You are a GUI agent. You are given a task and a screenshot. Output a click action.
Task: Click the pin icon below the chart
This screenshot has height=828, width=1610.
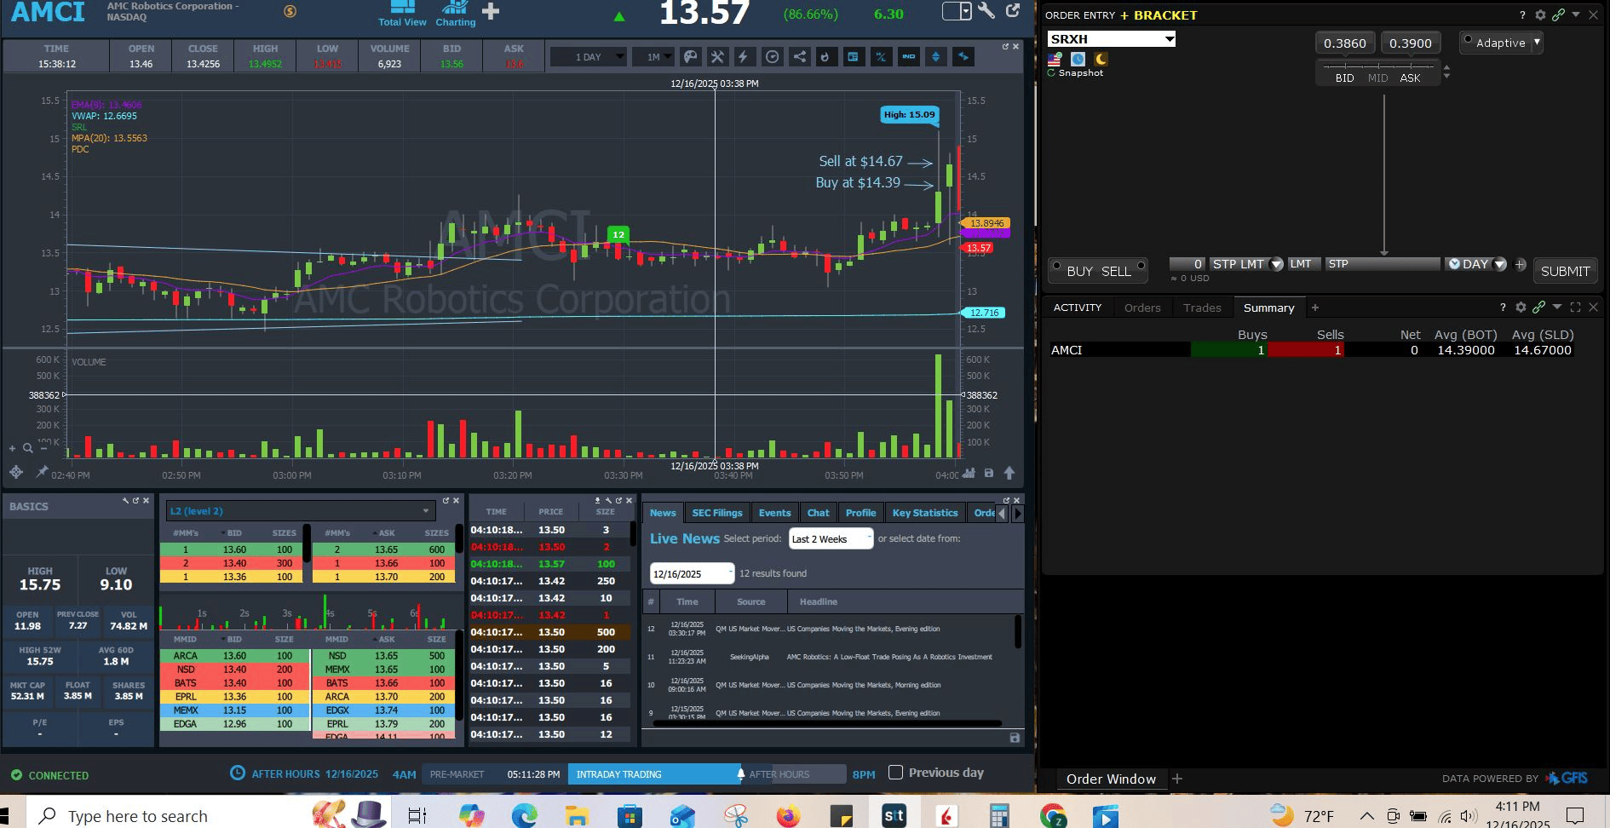coord(41,472)
